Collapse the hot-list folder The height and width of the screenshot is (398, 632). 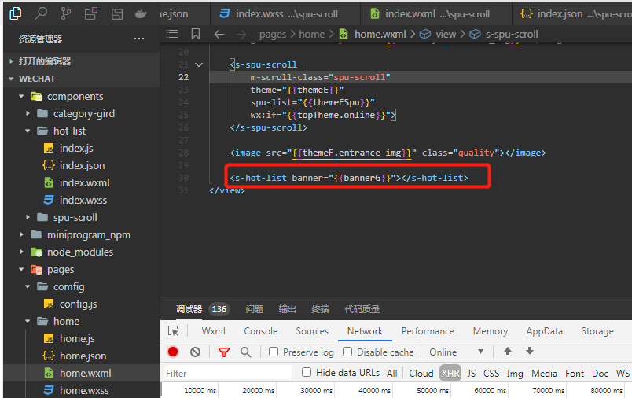tap(69, 131)
